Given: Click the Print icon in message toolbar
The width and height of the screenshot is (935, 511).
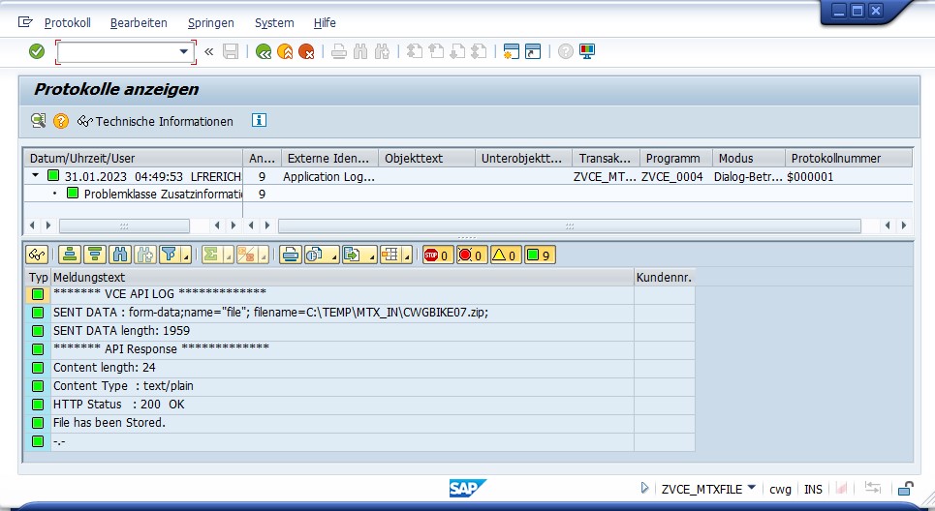Looking at the screenshot, I should [290, 255].
